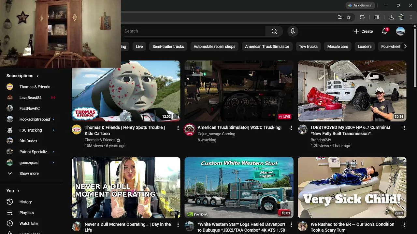Play the white Cummins truck thumbnail

point(352,91)
